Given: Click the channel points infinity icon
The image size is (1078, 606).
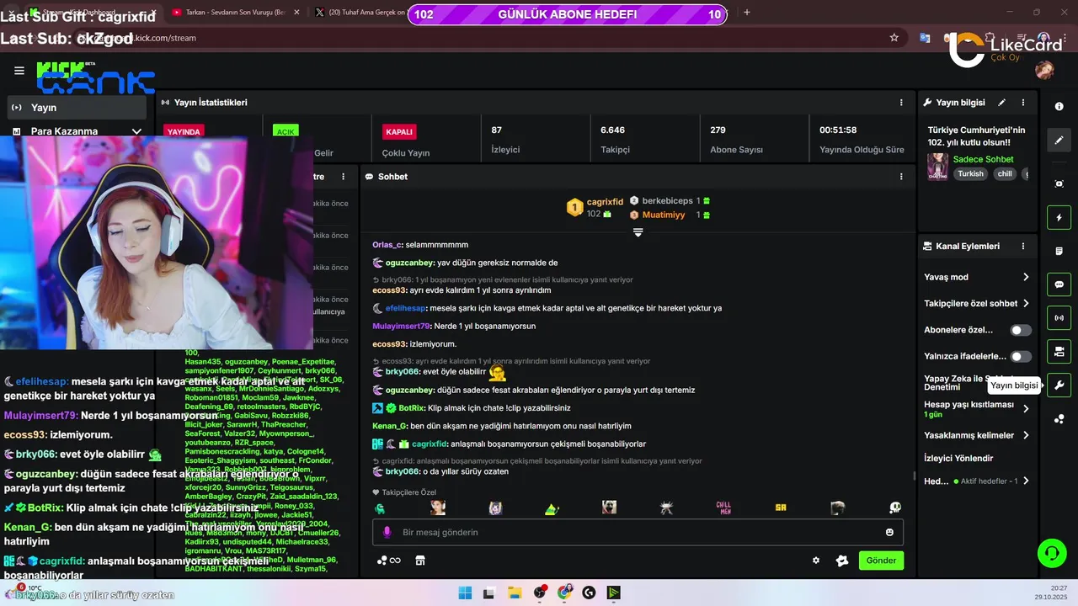Looking at the screenshot, I should pyautogui.click(x=388, y=561).
